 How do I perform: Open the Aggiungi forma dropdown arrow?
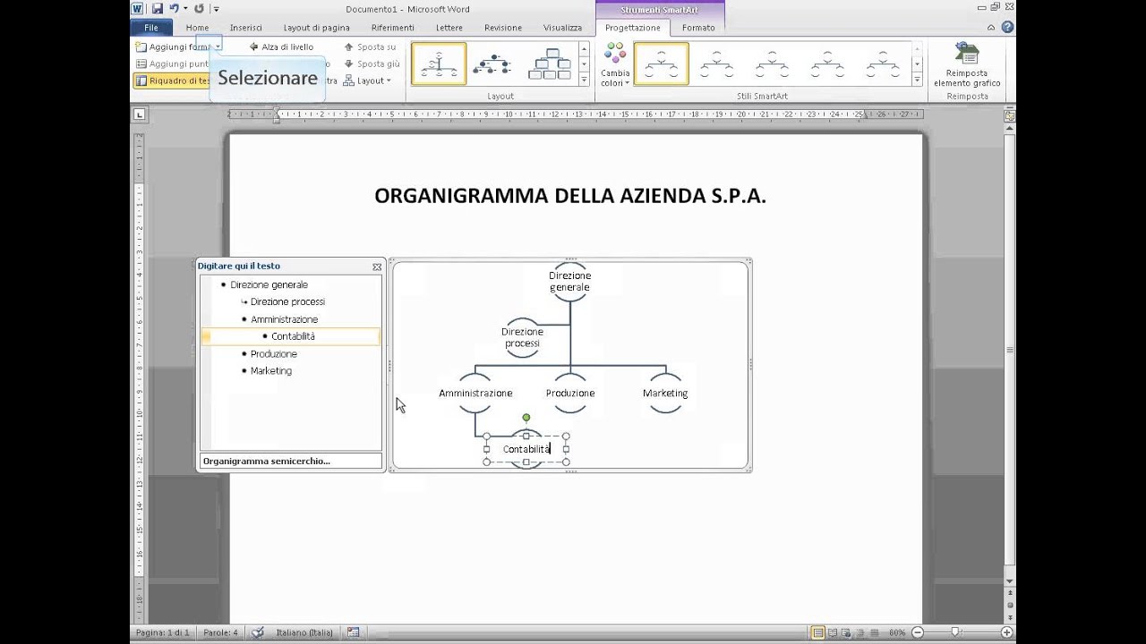(x=218, y=47)
